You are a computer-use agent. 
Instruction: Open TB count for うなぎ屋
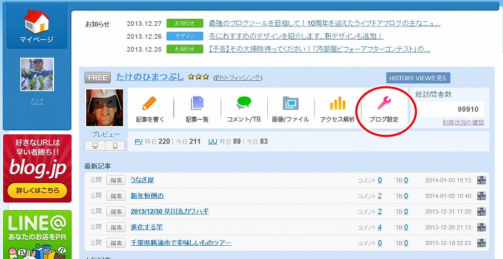pos(406,180)
